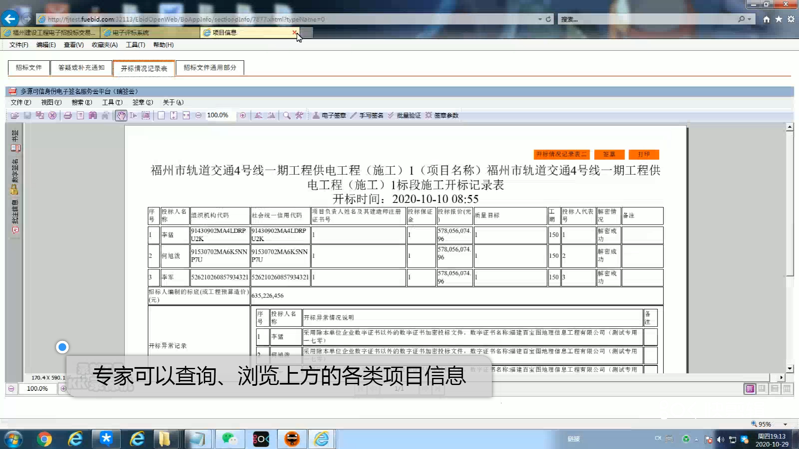Click the zoom in plus icon in toolbar

click(243, 116)
